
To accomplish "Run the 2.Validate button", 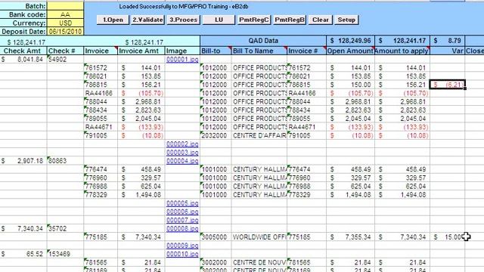I will click(148, 20).
